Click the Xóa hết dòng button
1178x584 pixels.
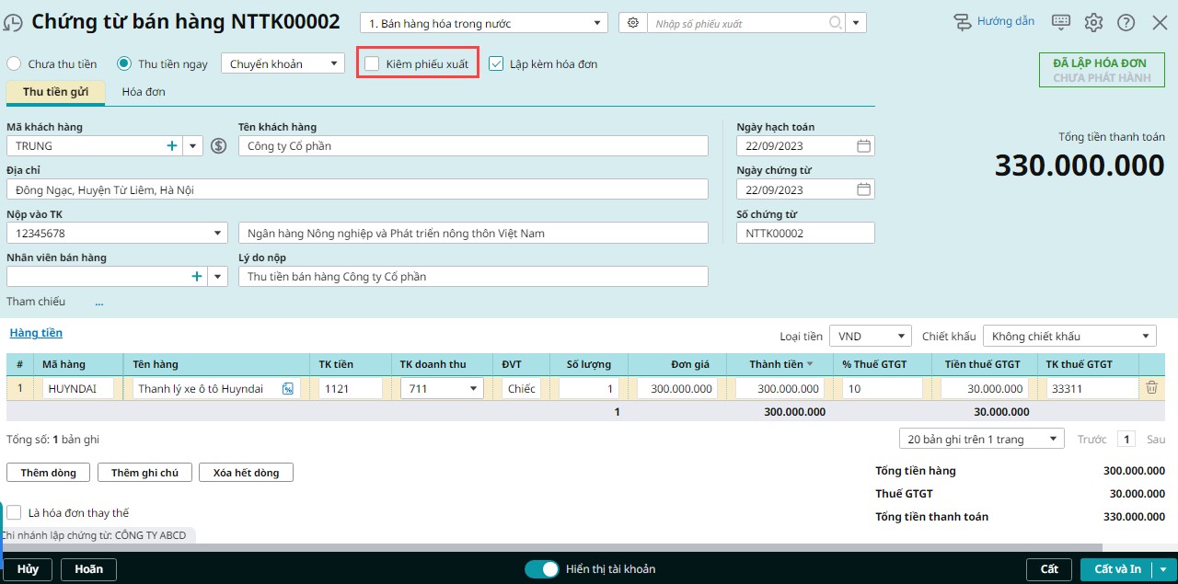246,472
